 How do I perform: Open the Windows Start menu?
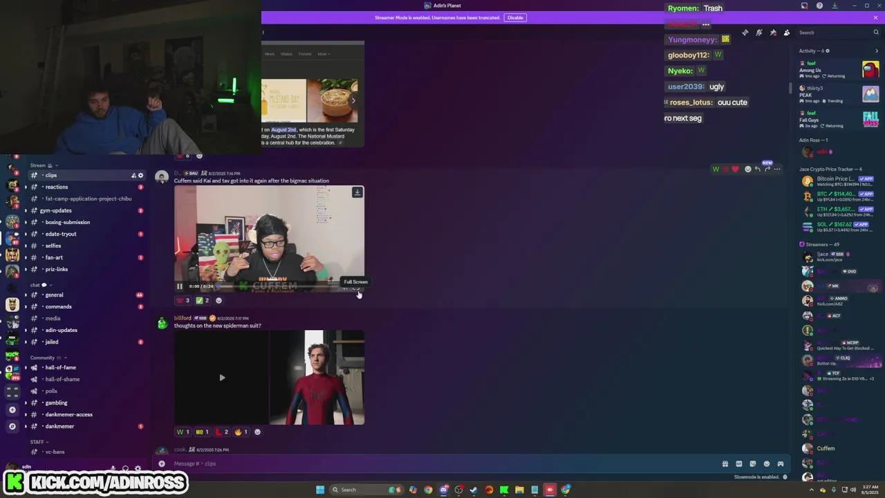[x=320, y=490]
